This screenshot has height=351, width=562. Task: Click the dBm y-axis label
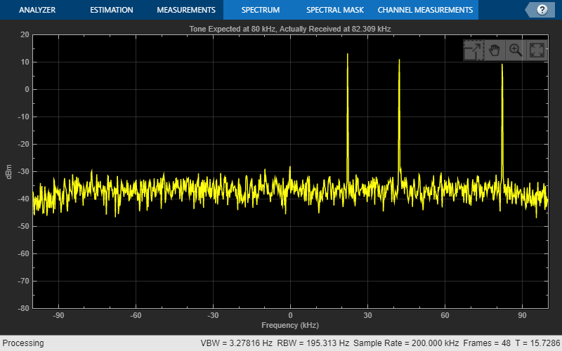click(8, 171)
